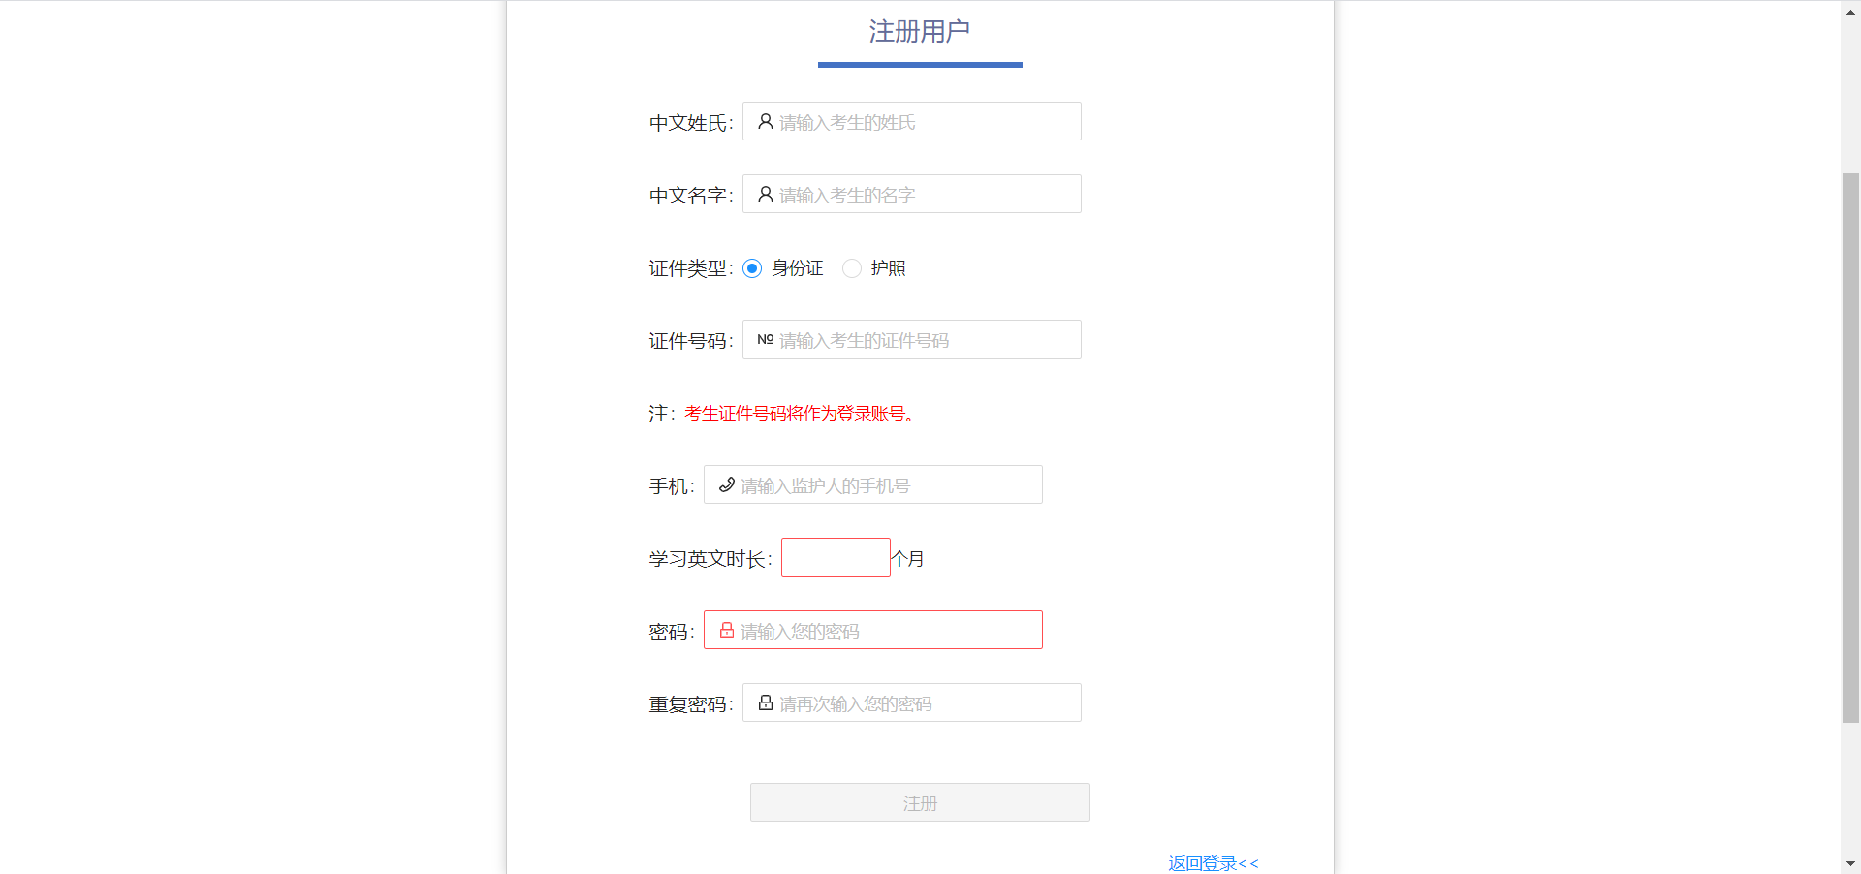Viewport: 1861px width, 874px height.
Task: Click the lock icon in the 密码 field
Action: [727, 630]
